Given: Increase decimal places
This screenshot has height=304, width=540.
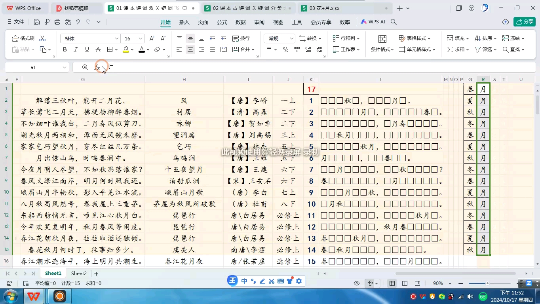Looking at the screenshot, I should point(308,49).
